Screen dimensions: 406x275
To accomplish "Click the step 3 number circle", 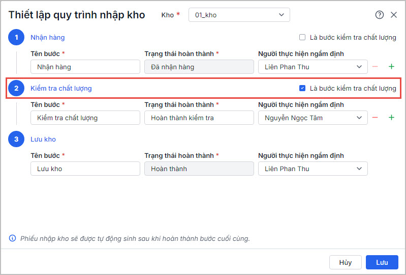I will [16, 139].
